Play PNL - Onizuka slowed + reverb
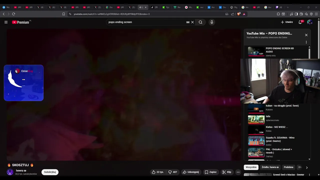This screenshot has height=180, width=320. point(277,152)
